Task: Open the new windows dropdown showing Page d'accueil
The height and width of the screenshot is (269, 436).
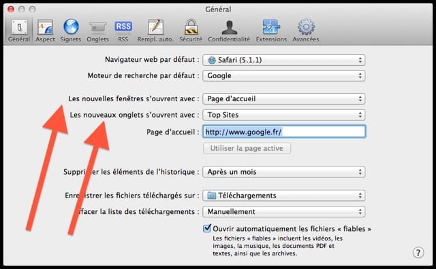Action: [x=284, y=98]
